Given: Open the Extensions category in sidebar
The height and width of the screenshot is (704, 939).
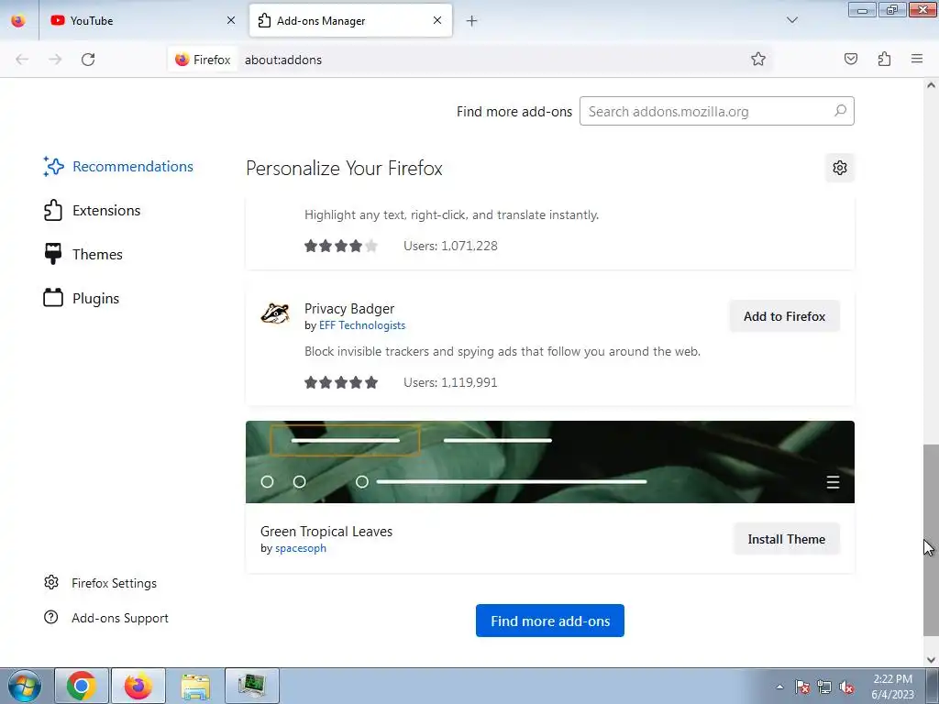Looking at the screenshot, I should [92, 211].
